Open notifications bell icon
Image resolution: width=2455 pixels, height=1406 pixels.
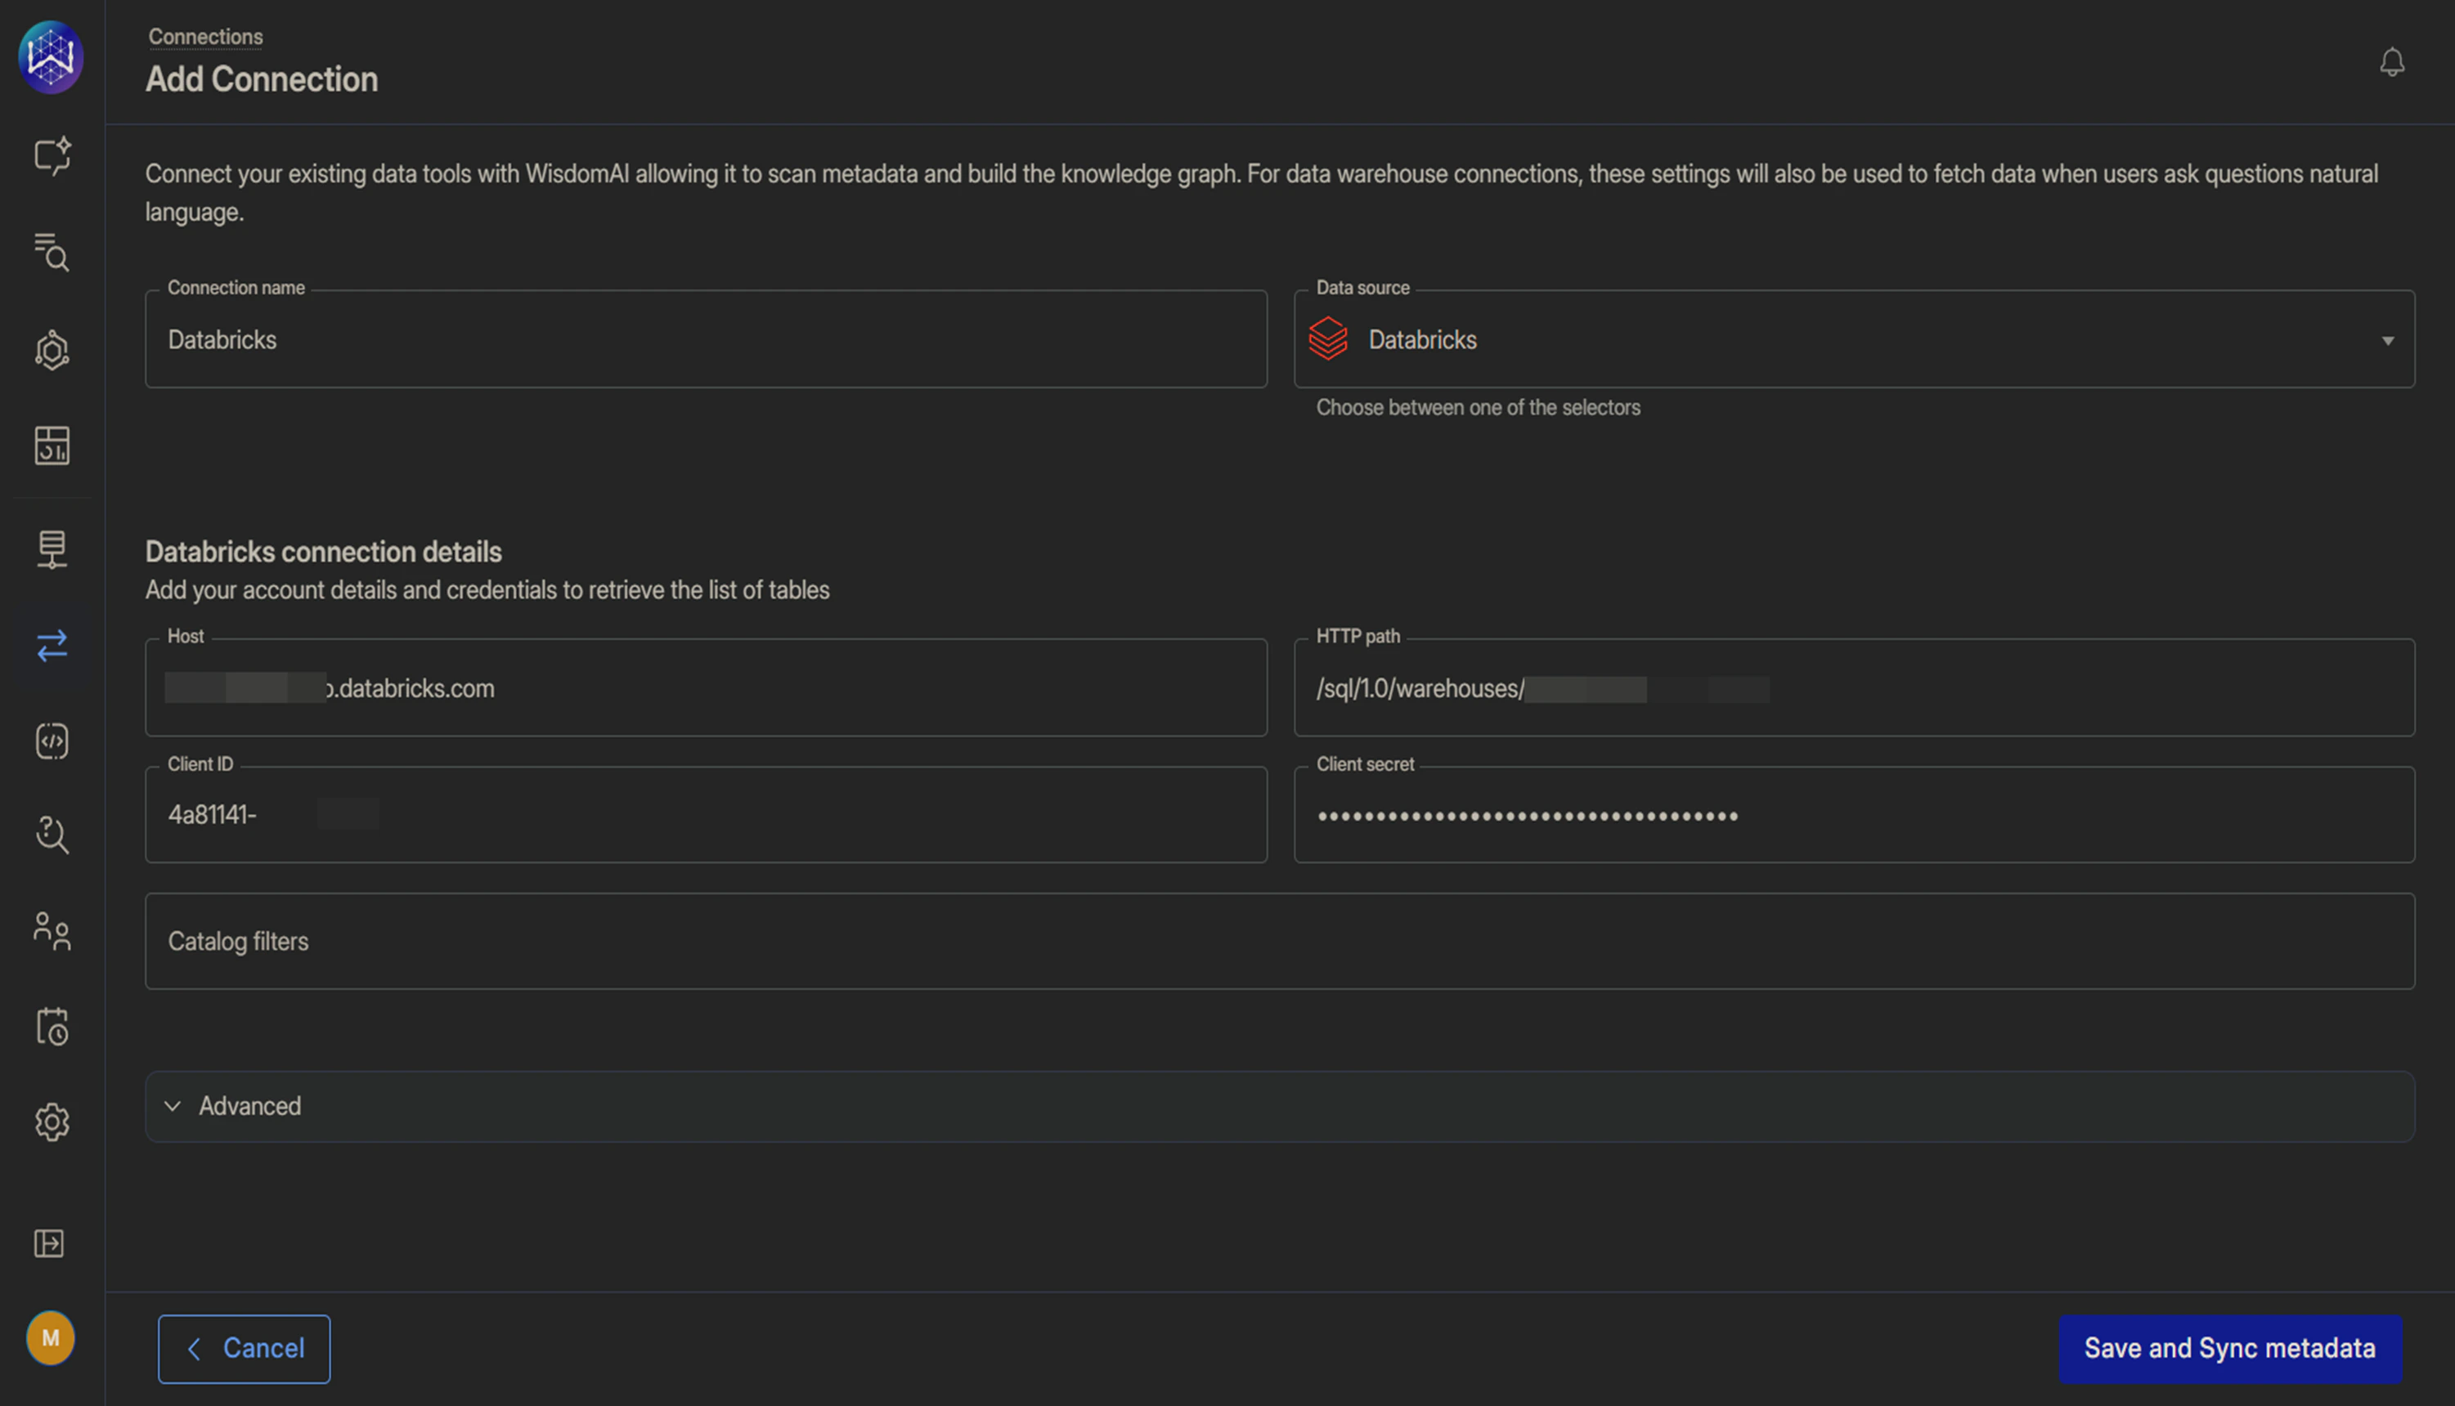point(2391,63)
